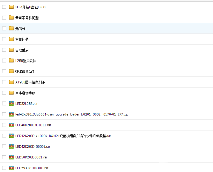Click folder icon beside XT900图卡信息纠正
Viewport: 213px width, 172px height.
point(11,82)
